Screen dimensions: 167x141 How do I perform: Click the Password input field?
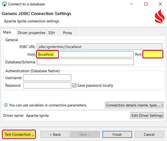point(47,85)
